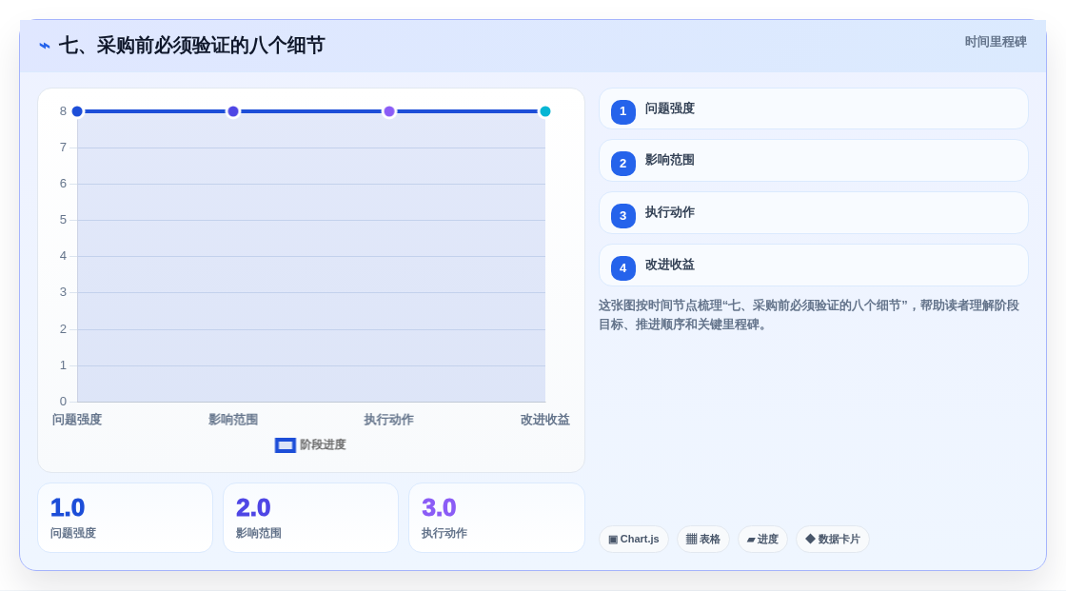This screenshot has height=591, width=1066.
Task: Click the description paragraph starting 这张图按时间节点
Action: (x=809, y=315)
